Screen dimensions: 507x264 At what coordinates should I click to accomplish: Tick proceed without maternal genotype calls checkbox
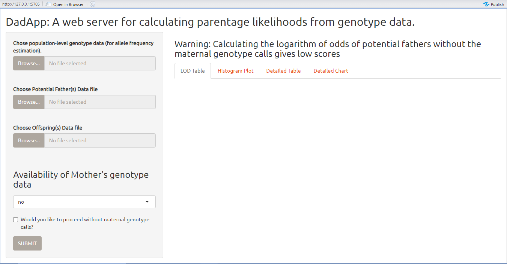click(16, 220)
